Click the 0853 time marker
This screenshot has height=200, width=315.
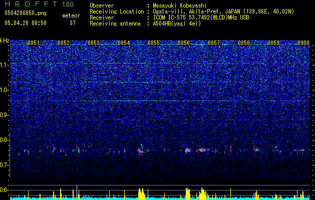click(x=94, y=43)
